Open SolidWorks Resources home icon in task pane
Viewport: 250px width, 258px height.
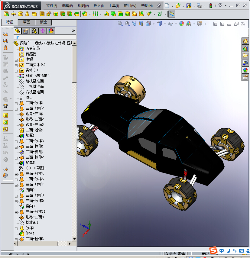tap(245, 41)
